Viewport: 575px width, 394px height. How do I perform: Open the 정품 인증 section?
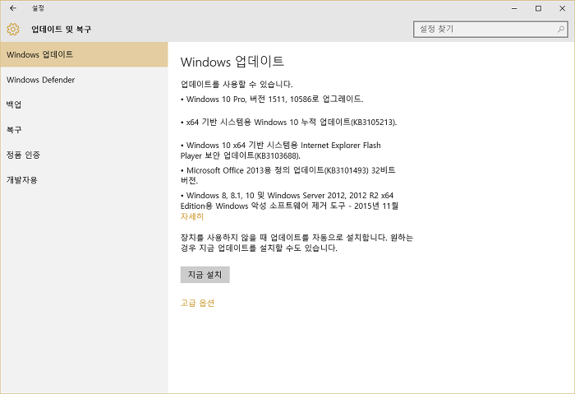pyautogui.click(x=84, y=155)
